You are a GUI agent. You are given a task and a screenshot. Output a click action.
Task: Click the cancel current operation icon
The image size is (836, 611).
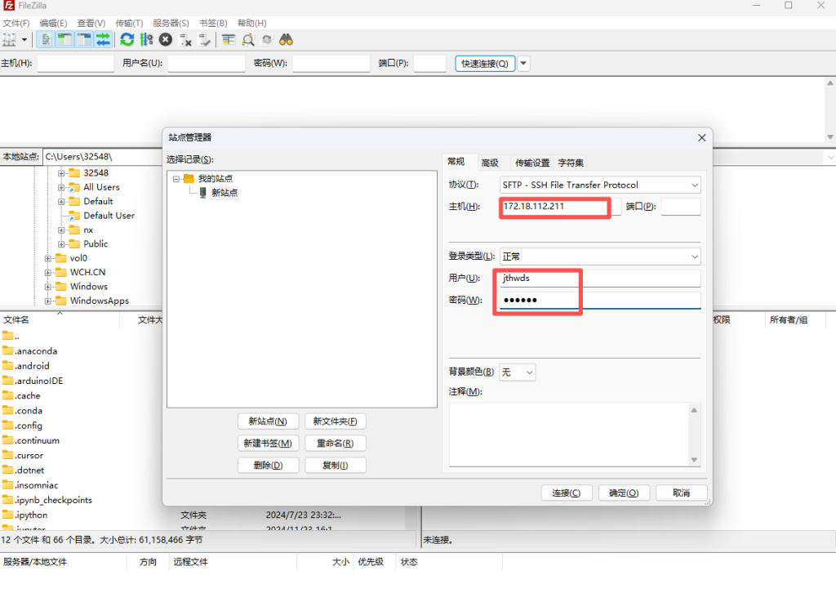point(166,39)
